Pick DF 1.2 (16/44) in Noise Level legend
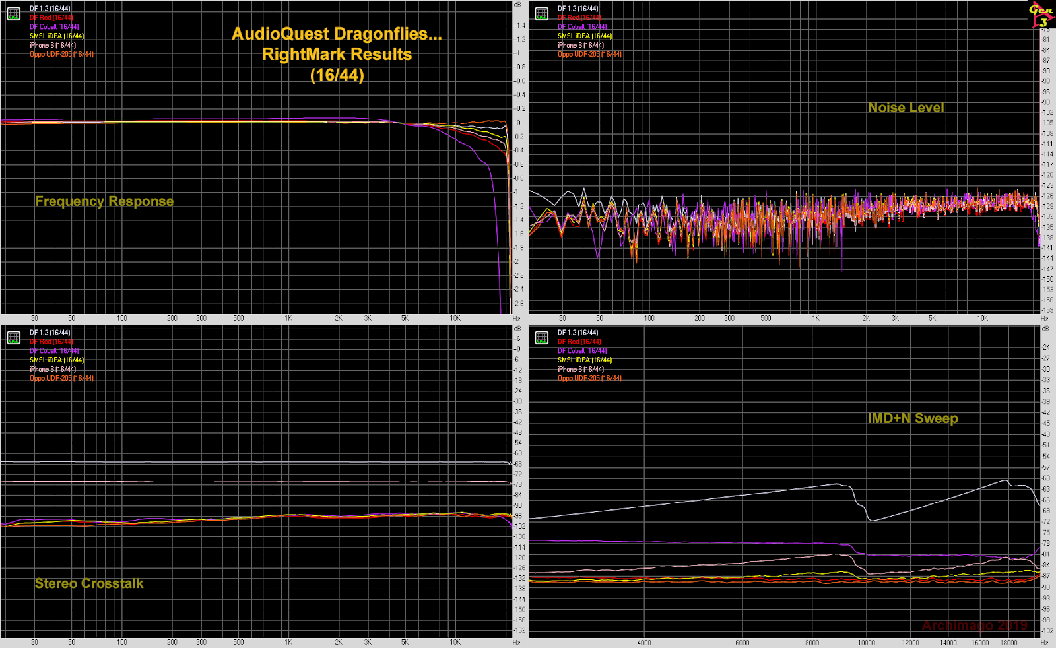The width and height of the screenshot is (1056, 648). pos(578,9)
